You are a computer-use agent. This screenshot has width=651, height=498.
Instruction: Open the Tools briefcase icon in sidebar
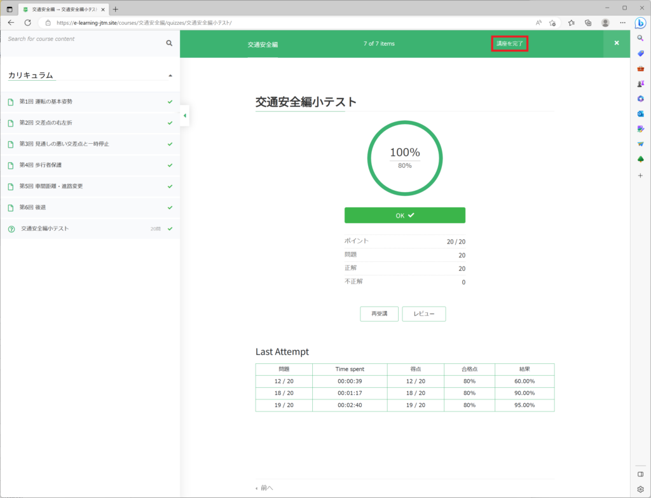[x=640, y=69]
